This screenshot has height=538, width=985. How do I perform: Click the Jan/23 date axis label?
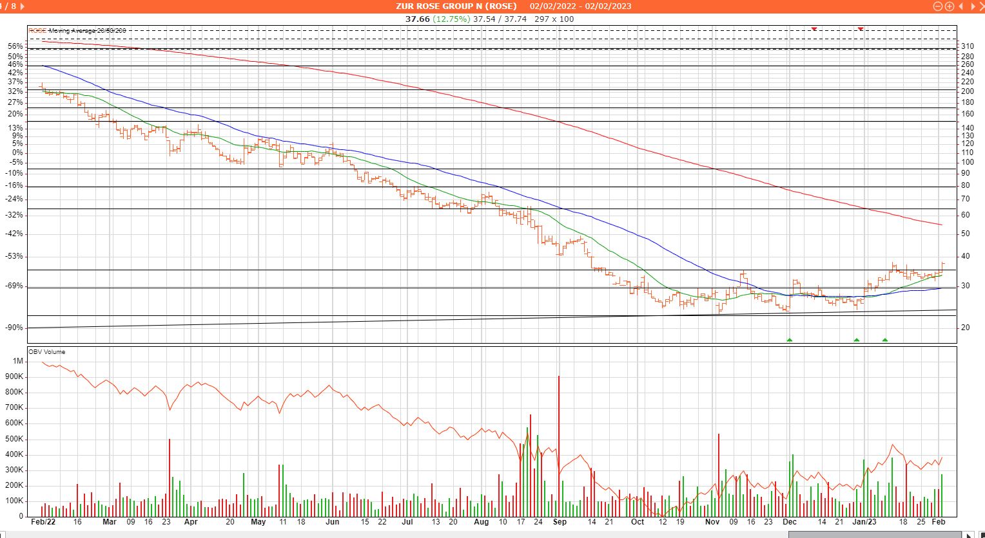pyautogui.click(x=865, y=523)
